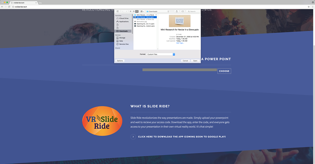This screenshot has width=315, height=164.
Task: Click the download app link
Action: pos(182,137)
